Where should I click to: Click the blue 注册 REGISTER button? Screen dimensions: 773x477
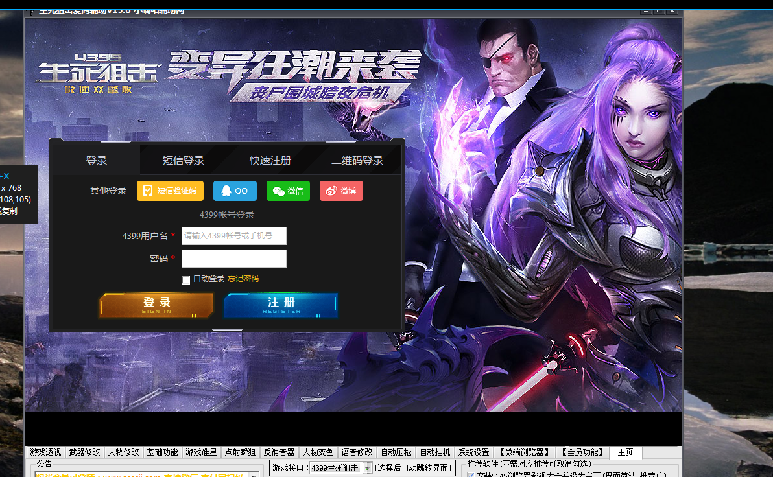[281, 305]
